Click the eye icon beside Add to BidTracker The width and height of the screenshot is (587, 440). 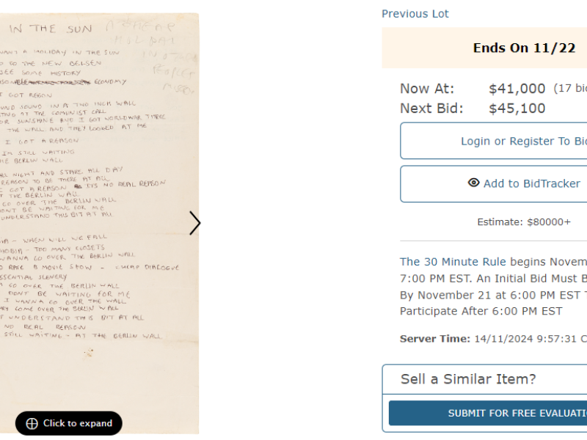[474, 183]
